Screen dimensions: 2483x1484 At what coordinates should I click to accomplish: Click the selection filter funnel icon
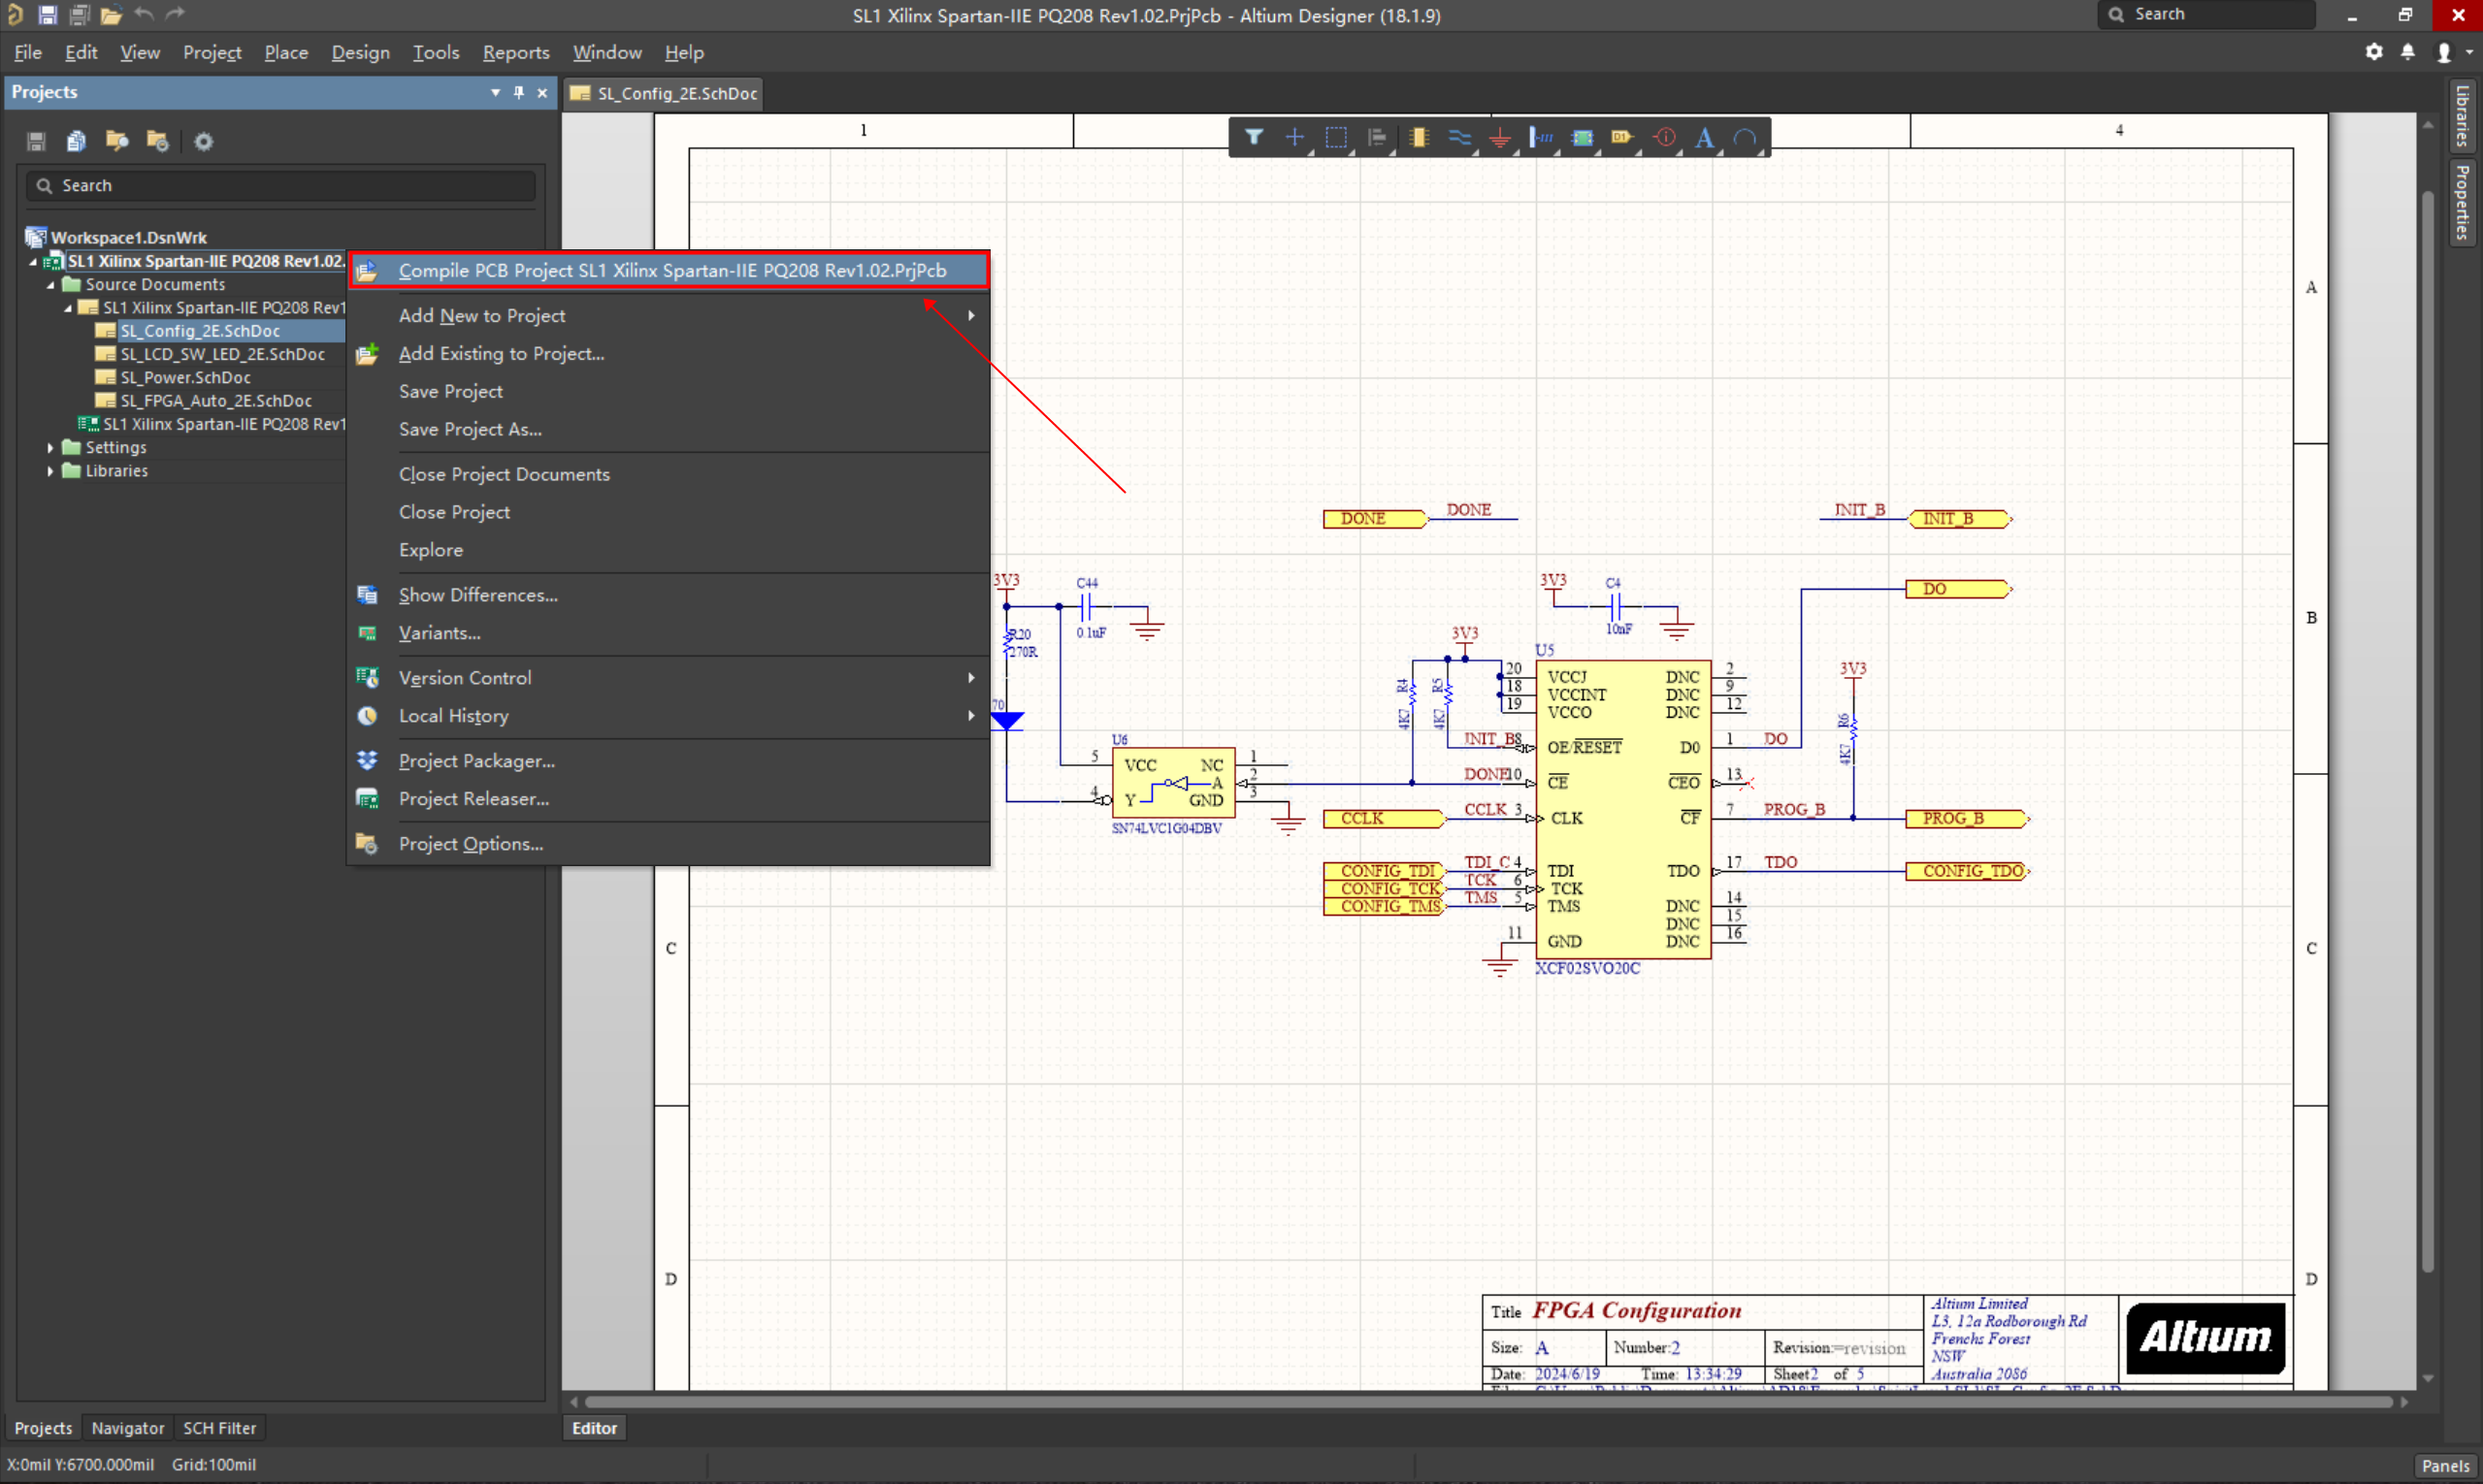[x=1254, y=137]
